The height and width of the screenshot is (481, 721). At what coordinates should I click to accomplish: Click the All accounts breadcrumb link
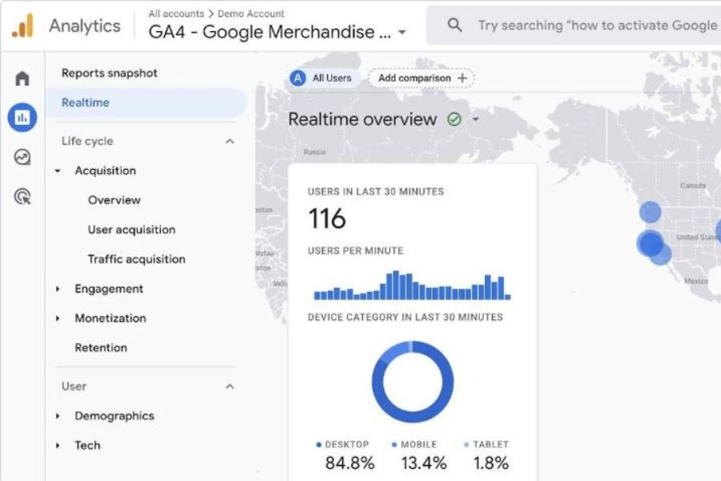coord(176,14)
